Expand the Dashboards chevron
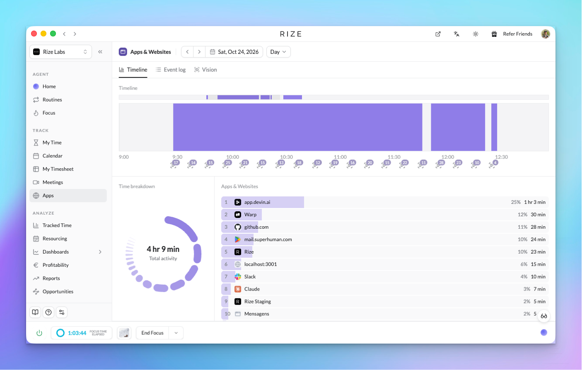The image size is (582, 370). coord(100,252)
